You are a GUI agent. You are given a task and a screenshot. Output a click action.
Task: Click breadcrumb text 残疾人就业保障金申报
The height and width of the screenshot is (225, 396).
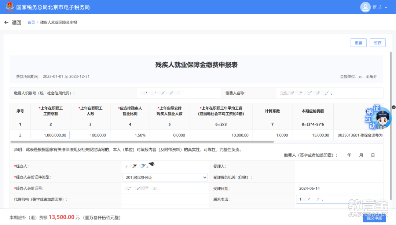click(59, 22)
